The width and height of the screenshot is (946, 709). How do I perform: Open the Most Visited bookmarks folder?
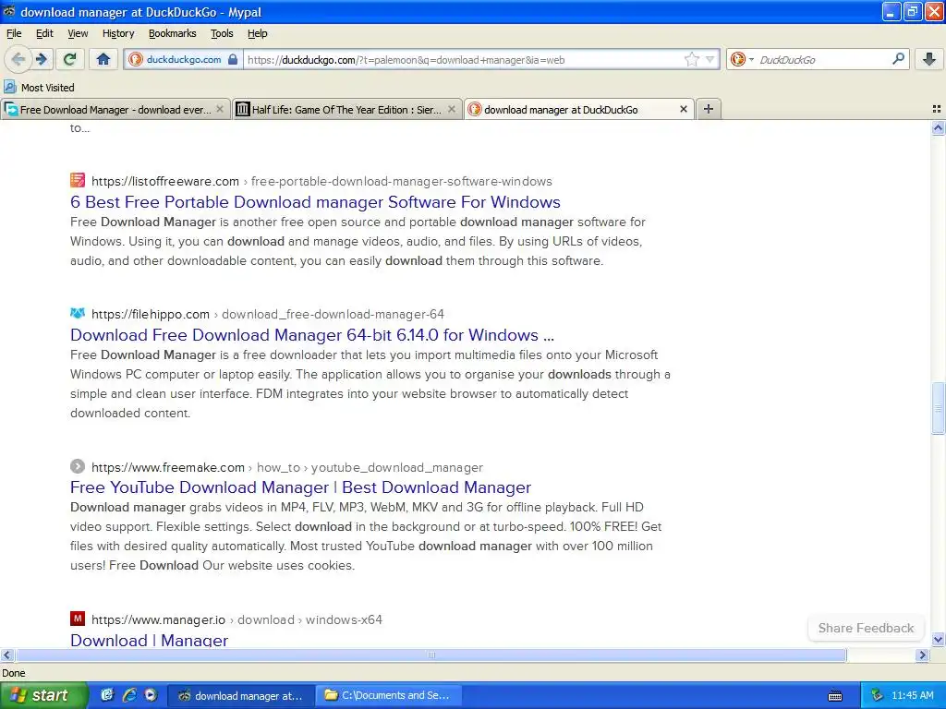coord(39,88)
